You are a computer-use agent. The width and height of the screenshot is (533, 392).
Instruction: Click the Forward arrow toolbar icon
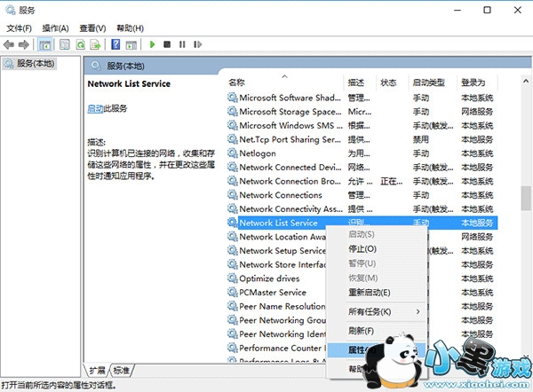click(23, 44)
